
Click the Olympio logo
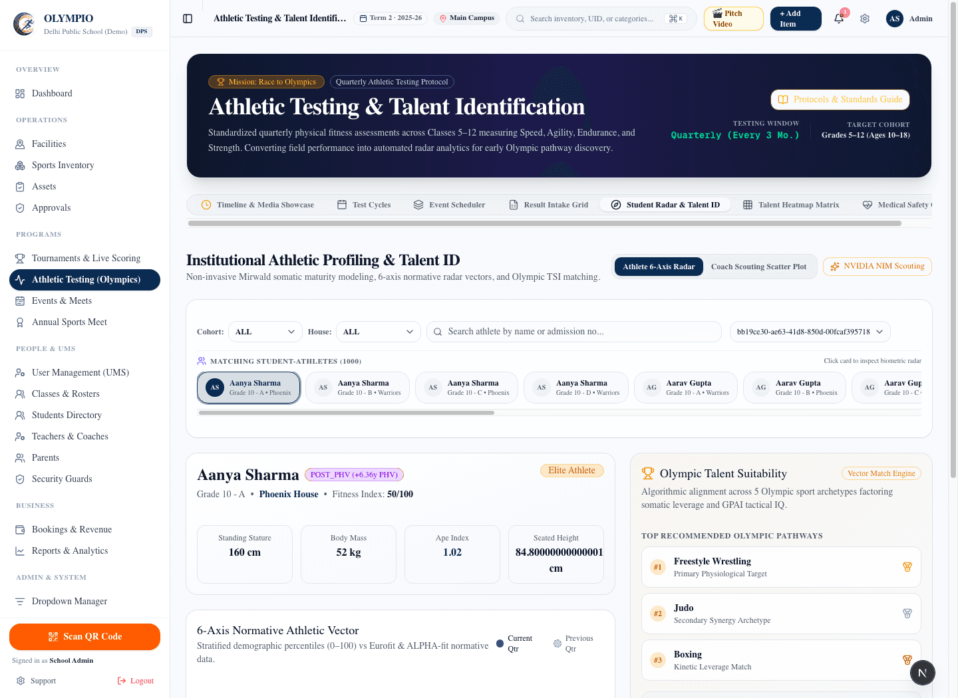point(25,24)
